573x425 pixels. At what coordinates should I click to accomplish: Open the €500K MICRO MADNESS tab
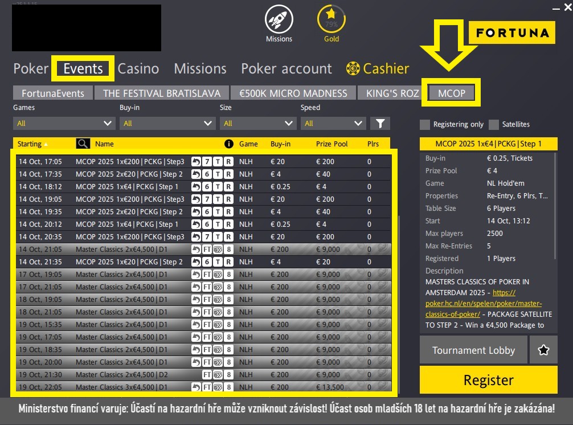(293, 93)
